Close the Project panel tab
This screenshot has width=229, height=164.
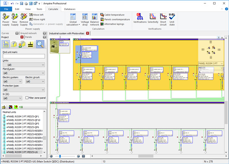22,37
